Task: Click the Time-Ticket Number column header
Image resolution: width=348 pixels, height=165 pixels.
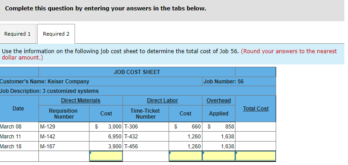Action: (x=146, y=114)
